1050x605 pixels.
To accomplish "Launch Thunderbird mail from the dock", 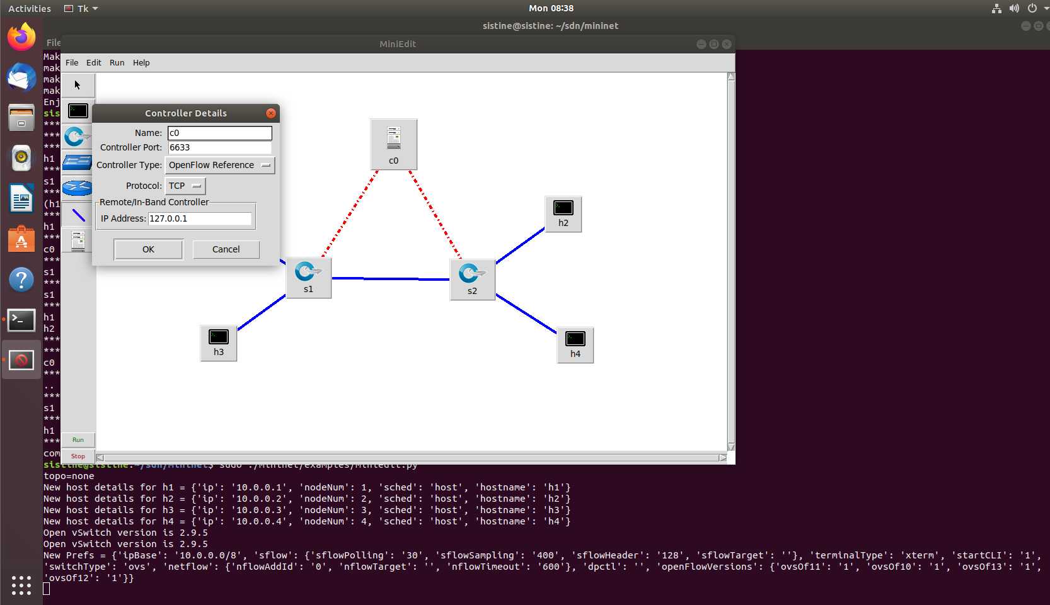I will pyautogui.click(x=21, y=77).
